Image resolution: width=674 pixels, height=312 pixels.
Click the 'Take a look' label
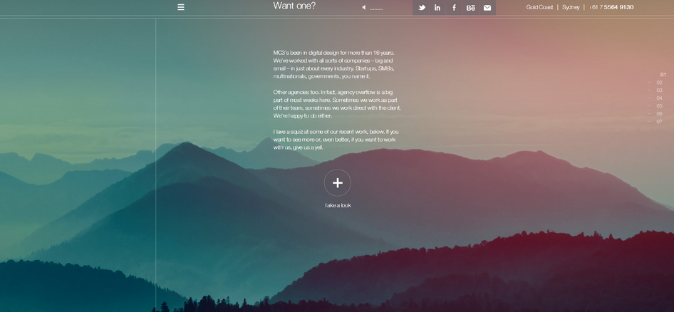click(x=338, y=205)
